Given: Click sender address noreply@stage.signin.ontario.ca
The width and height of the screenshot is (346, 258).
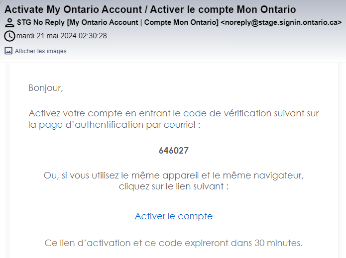Looking at the screenshot, I should 281,22.
